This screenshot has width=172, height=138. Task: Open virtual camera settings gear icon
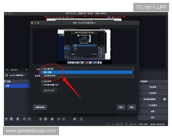click(x=165, y=99)
